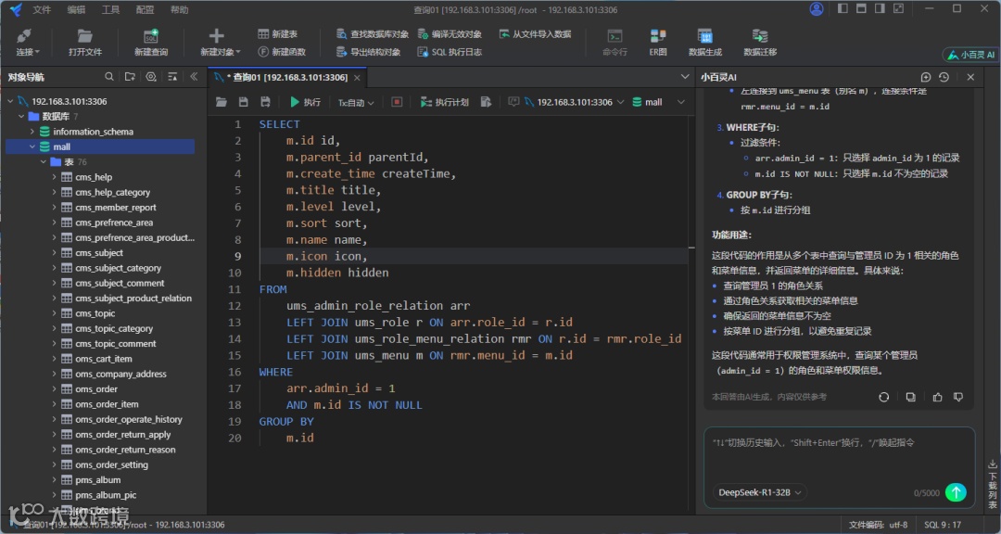This screenshot has width=1001, height=534.
Task: Click the 执行计划 explain plan button
Action: tap(444, 102)
